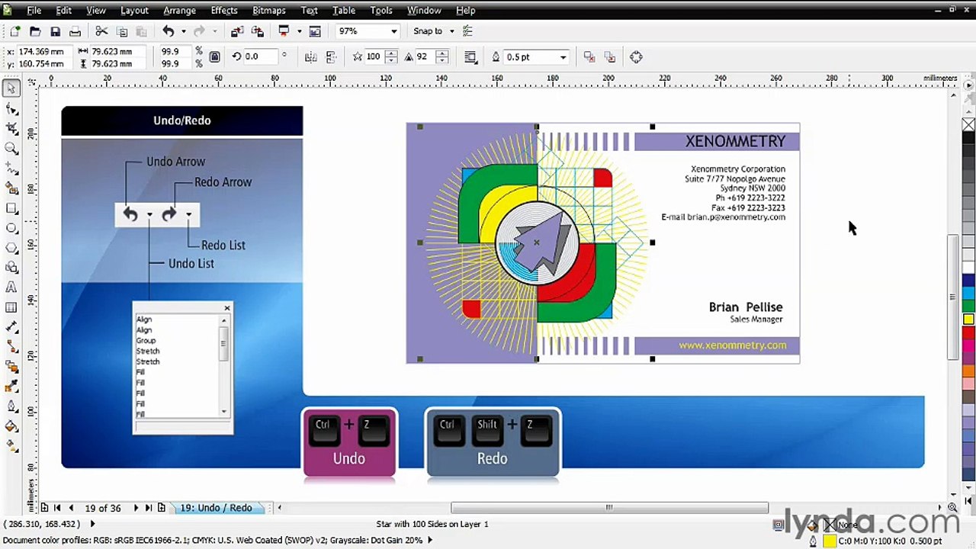The height and width of the screenshot is (549, 976).
Task: Select the Crop tool
Action: 11,128
